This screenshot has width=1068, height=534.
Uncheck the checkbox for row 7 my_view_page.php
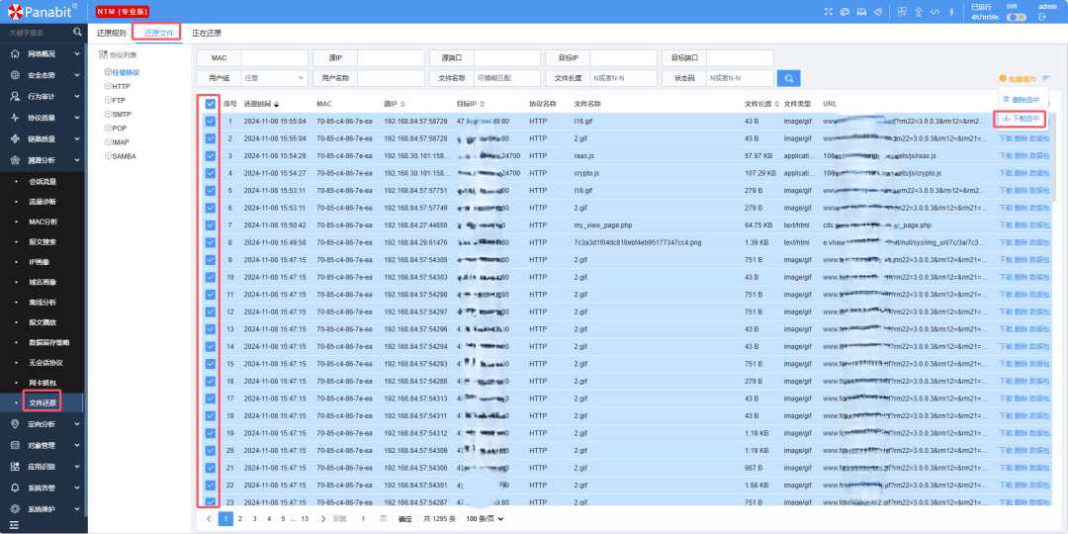[x=211, y=224]
